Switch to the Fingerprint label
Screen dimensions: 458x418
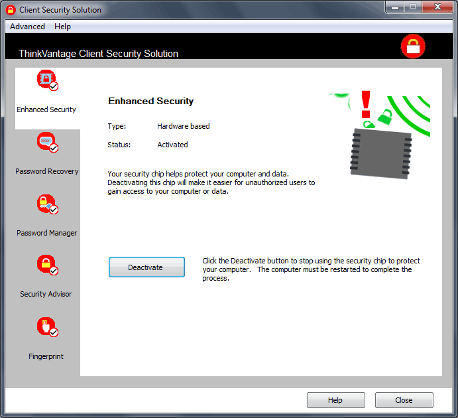click(46, 356)
